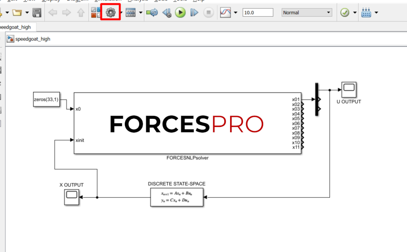Click the Step Forward button

[194, 13]
